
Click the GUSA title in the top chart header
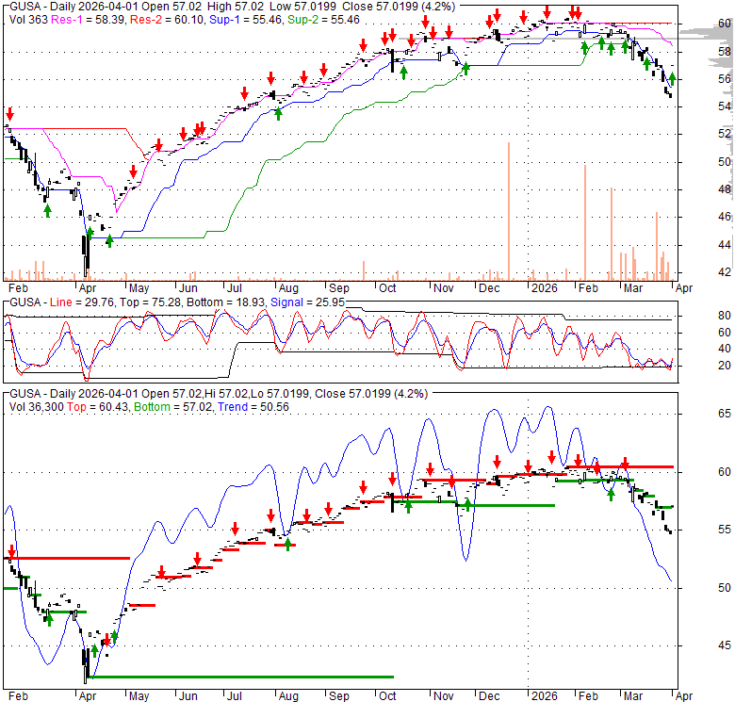(23, 6)
